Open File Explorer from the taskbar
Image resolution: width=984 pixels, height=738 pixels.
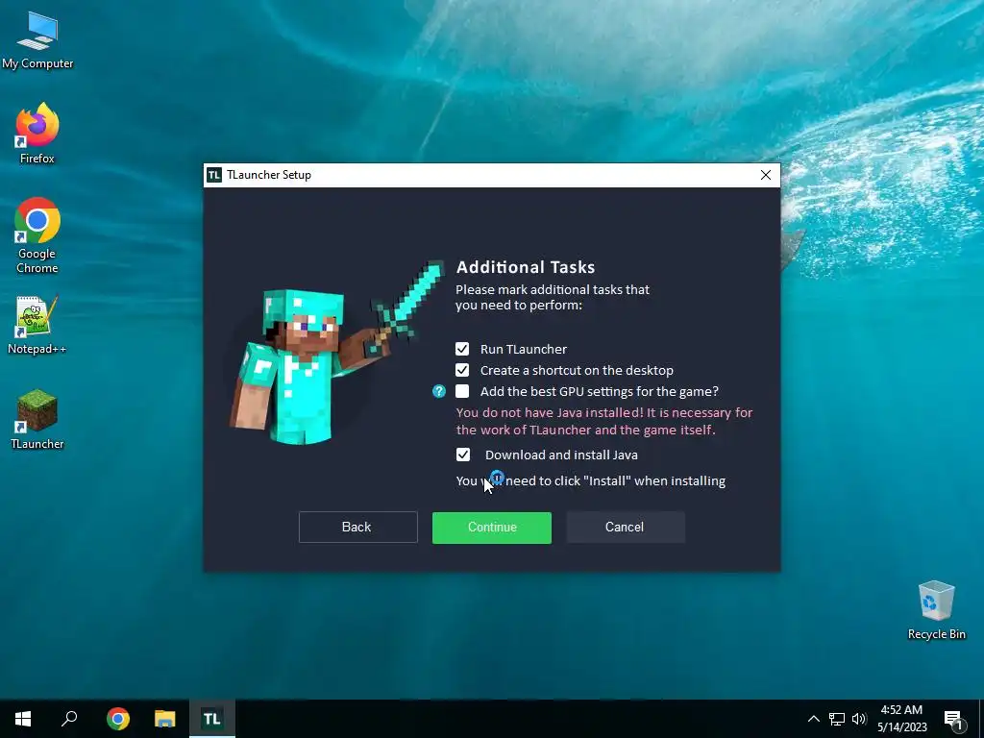click(165, 719)
